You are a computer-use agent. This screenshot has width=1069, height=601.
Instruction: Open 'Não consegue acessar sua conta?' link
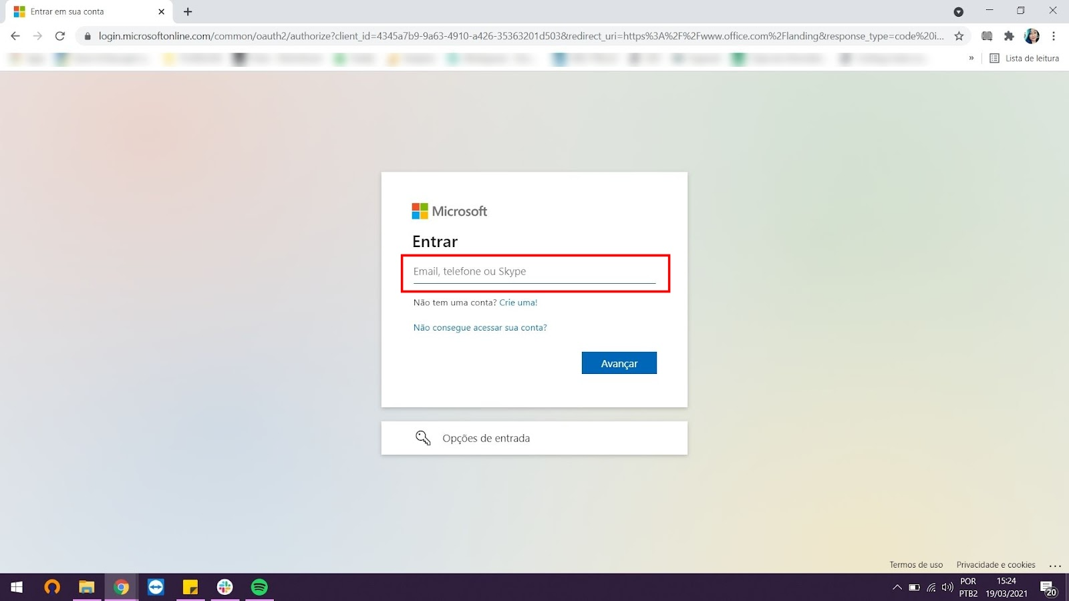coord(480,328)
